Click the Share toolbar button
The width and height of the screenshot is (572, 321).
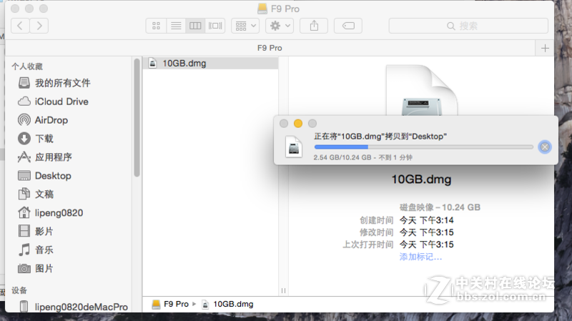tap(314, 26)
